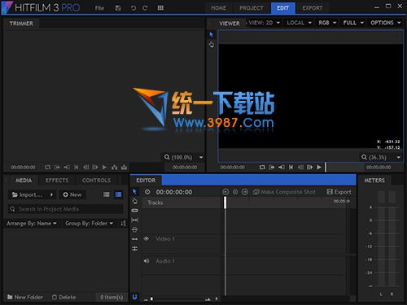Step forward one frame in Viewer

[x=309, y=168]
